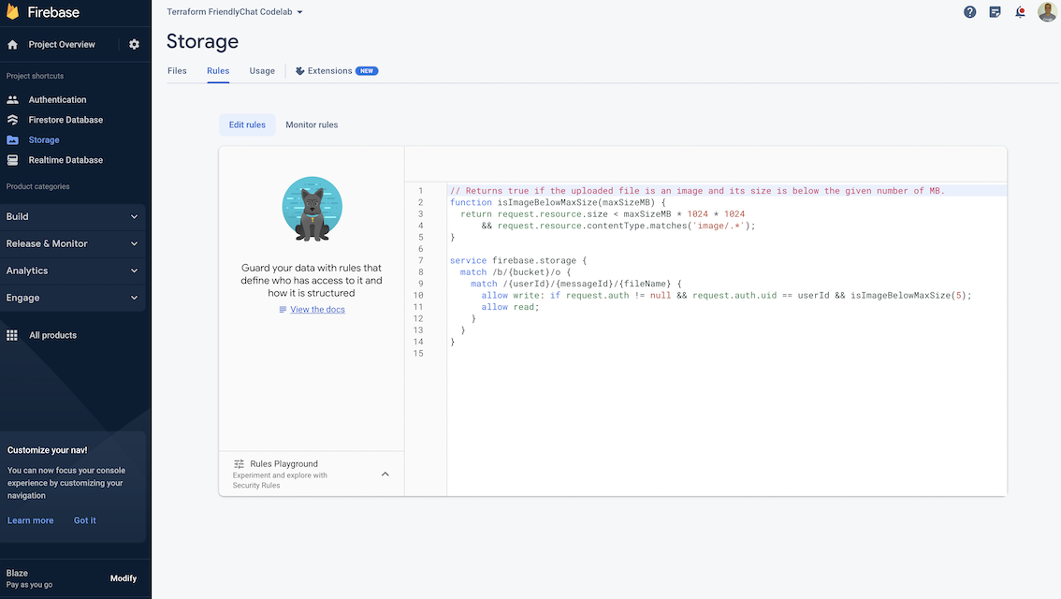Screen dimensions: 1061x599
Task: Dismiss the nav tip with Got it
Action: 84,519
